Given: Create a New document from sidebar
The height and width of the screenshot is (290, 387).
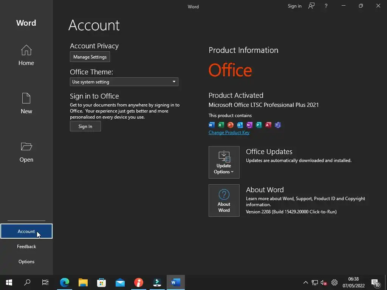Looking at the screenshot, I should tap(26, 103).
